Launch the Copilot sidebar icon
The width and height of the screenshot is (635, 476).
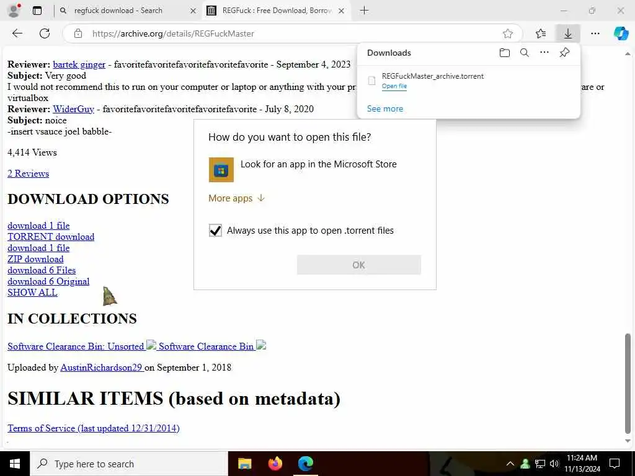(x=620, y=33)
